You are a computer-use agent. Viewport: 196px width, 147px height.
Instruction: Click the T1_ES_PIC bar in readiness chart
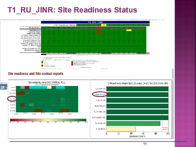pyautogui.click(x=137, y=100)
